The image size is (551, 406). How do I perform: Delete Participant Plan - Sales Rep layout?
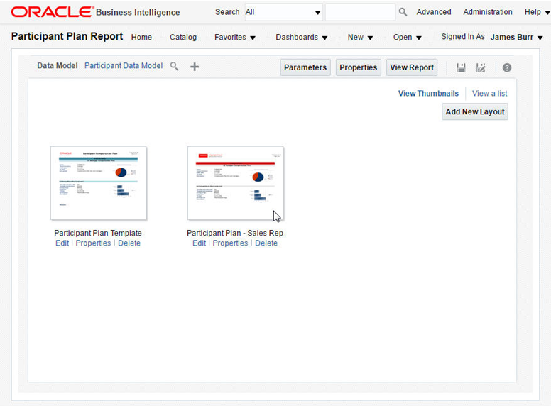pyautogui.click(x=266, y=243)
